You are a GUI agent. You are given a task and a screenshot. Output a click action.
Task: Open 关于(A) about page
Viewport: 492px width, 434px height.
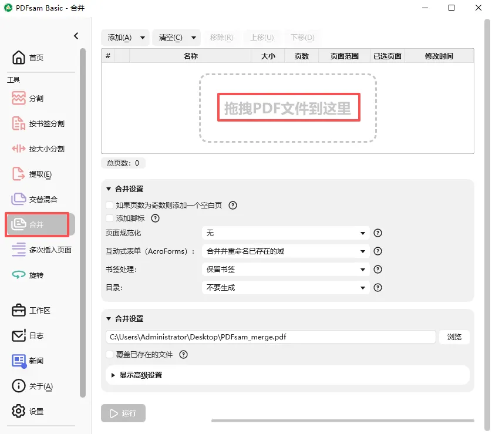(32, 386)
